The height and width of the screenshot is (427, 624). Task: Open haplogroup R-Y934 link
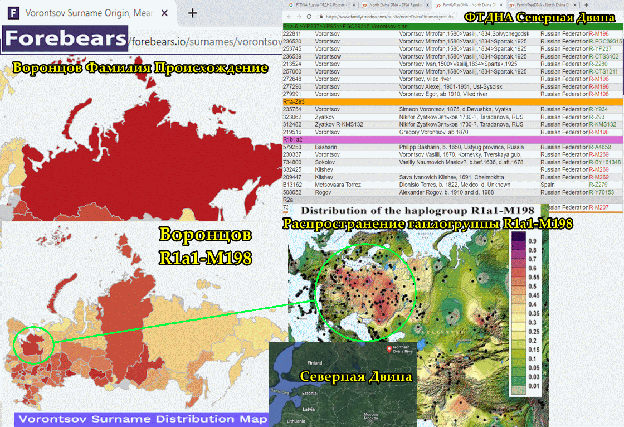(598, 109)
